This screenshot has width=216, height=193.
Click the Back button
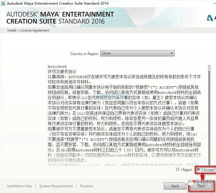(x=175, y=186)
